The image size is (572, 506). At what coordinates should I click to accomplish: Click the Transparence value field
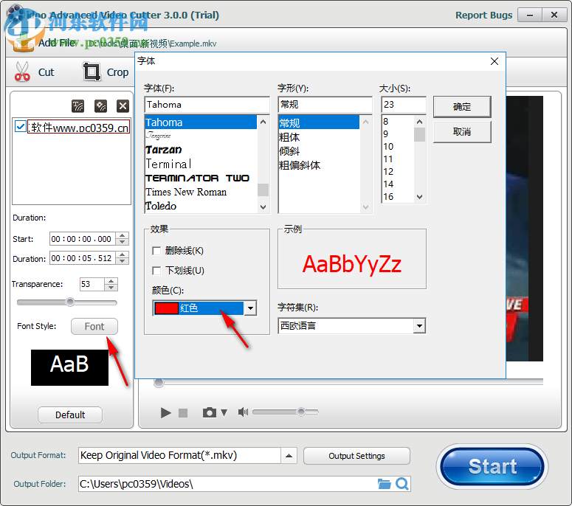click(x=92, y=284)
